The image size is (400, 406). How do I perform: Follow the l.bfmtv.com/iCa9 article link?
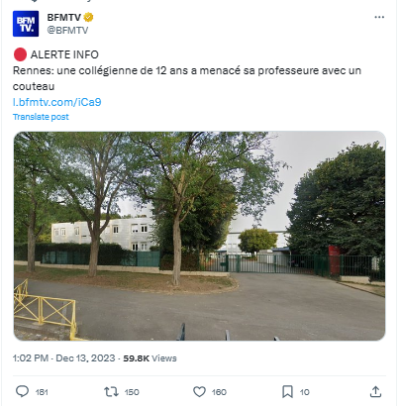click(57, 102)
